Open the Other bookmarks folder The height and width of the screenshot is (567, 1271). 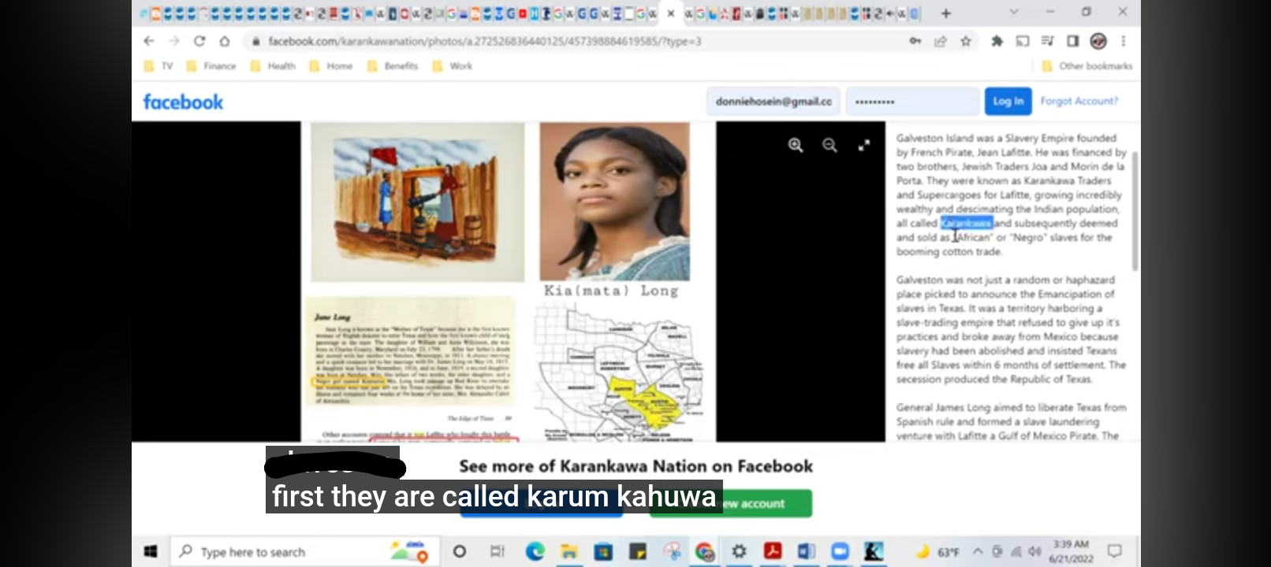(1087, 66)
